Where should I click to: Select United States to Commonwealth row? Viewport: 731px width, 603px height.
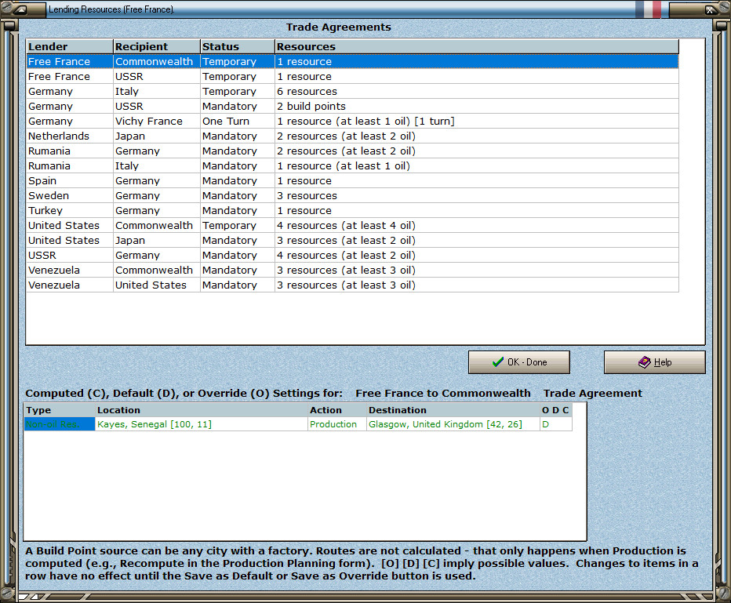click(x=352, y=226)
